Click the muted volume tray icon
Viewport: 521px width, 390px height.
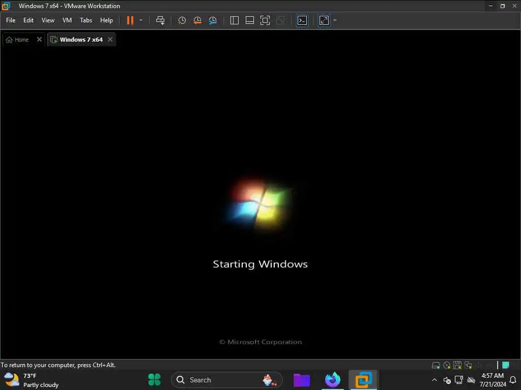click(447, 380)
